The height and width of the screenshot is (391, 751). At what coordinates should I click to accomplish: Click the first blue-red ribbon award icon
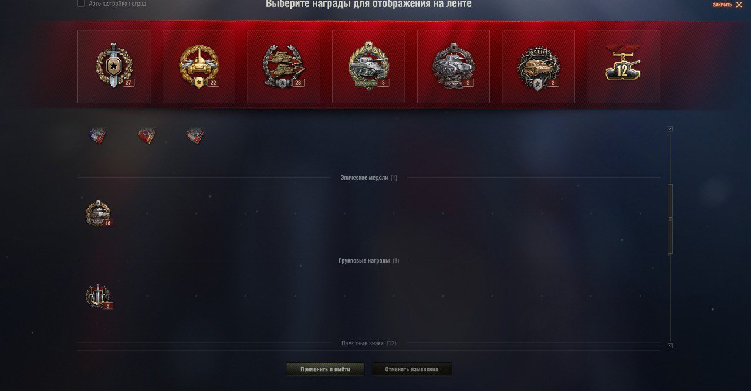pos(98,135)
